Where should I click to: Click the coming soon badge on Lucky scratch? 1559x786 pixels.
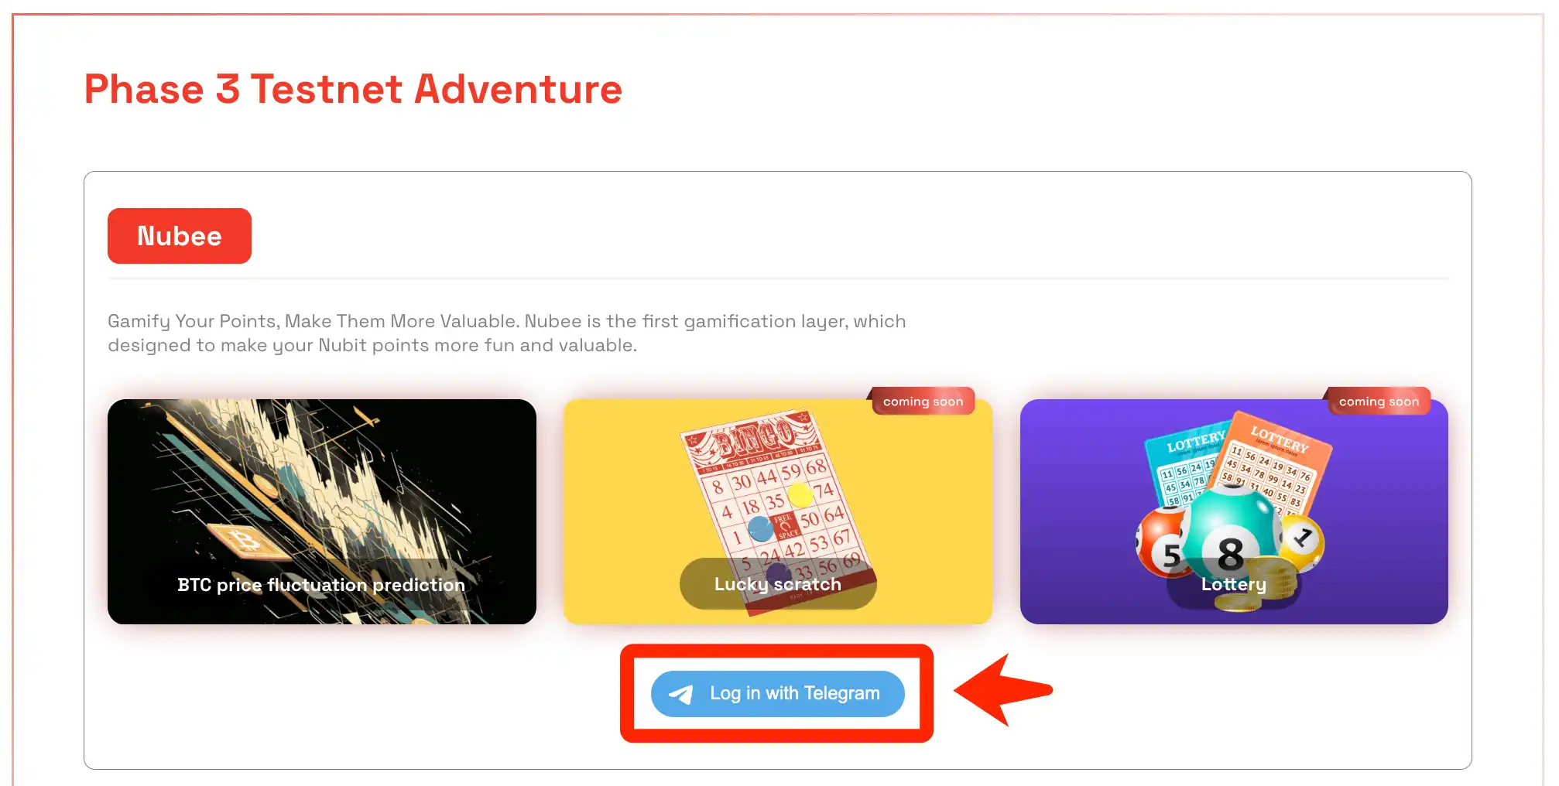923,402
